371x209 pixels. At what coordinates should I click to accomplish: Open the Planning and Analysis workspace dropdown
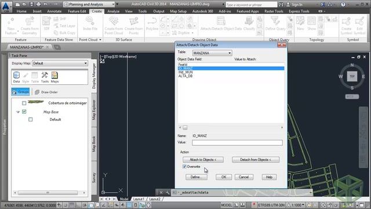(89, 4)
